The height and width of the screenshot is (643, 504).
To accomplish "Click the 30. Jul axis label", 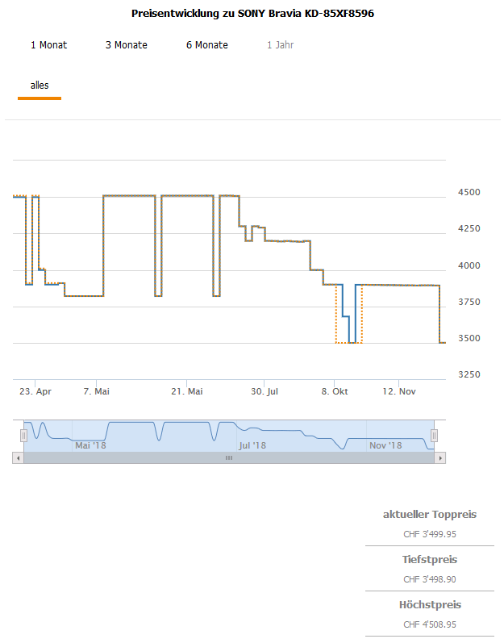I will (264, 391).
